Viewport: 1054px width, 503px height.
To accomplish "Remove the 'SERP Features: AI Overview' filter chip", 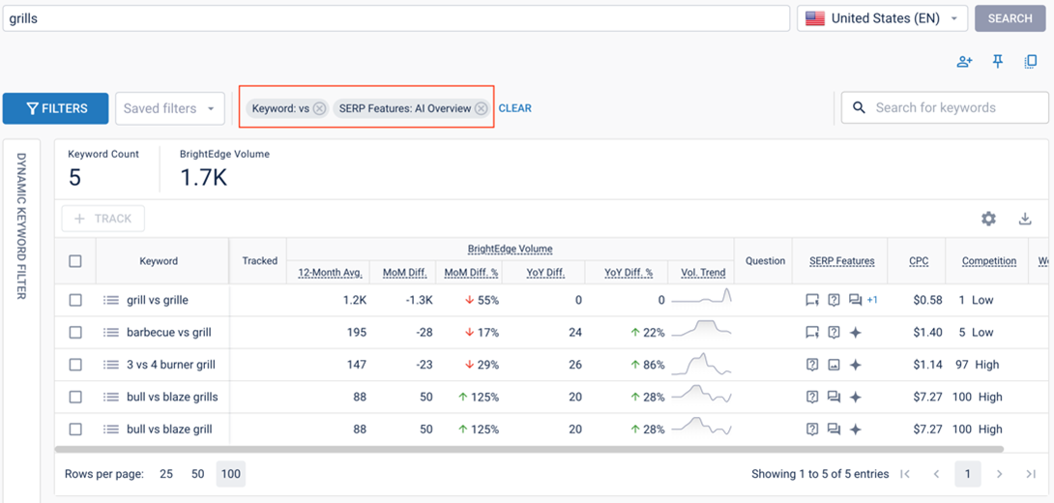I will click(481, 108).
